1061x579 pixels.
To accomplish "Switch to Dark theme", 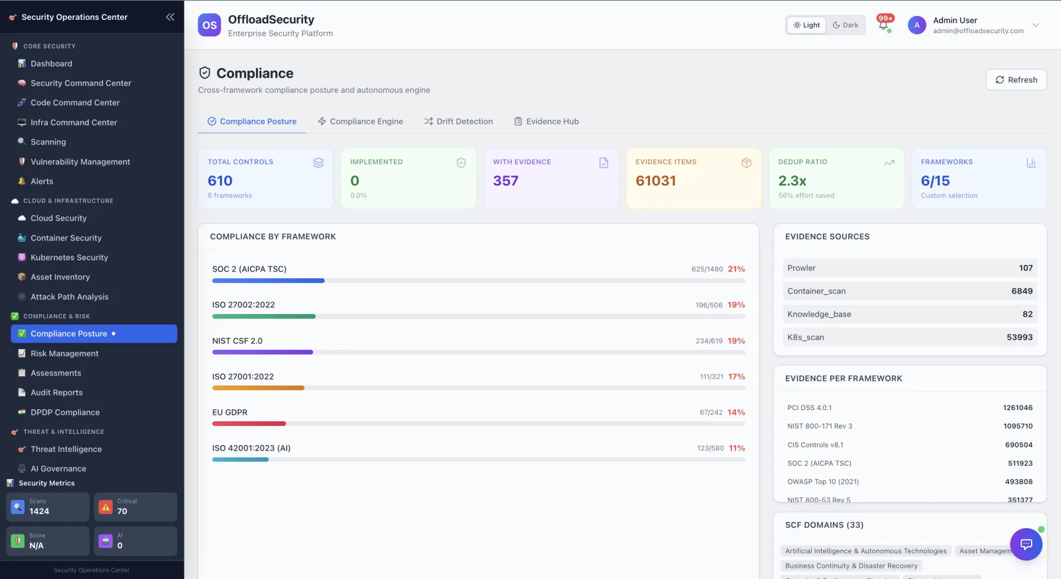I will [845, 25].
